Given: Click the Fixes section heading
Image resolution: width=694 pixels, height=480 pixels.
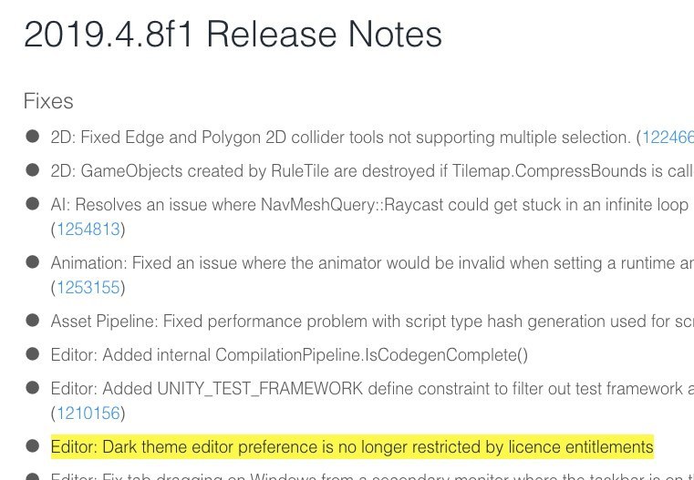Looking at the screenshot, I should click(x=48, y=101).
